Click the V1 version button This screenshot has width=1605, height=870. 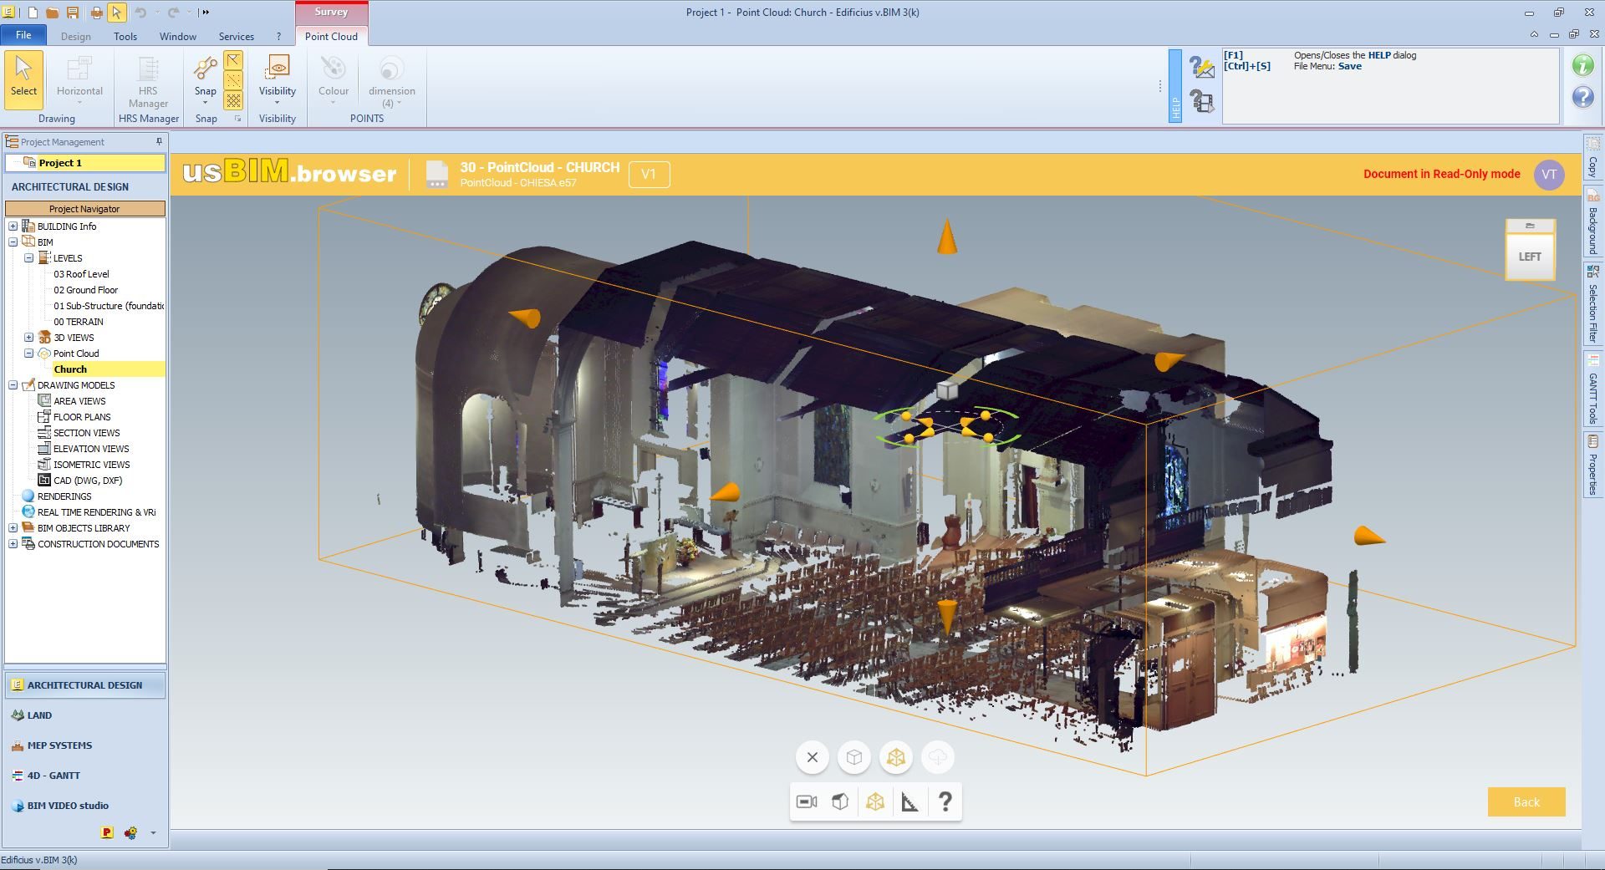click(x=649, y=175)
